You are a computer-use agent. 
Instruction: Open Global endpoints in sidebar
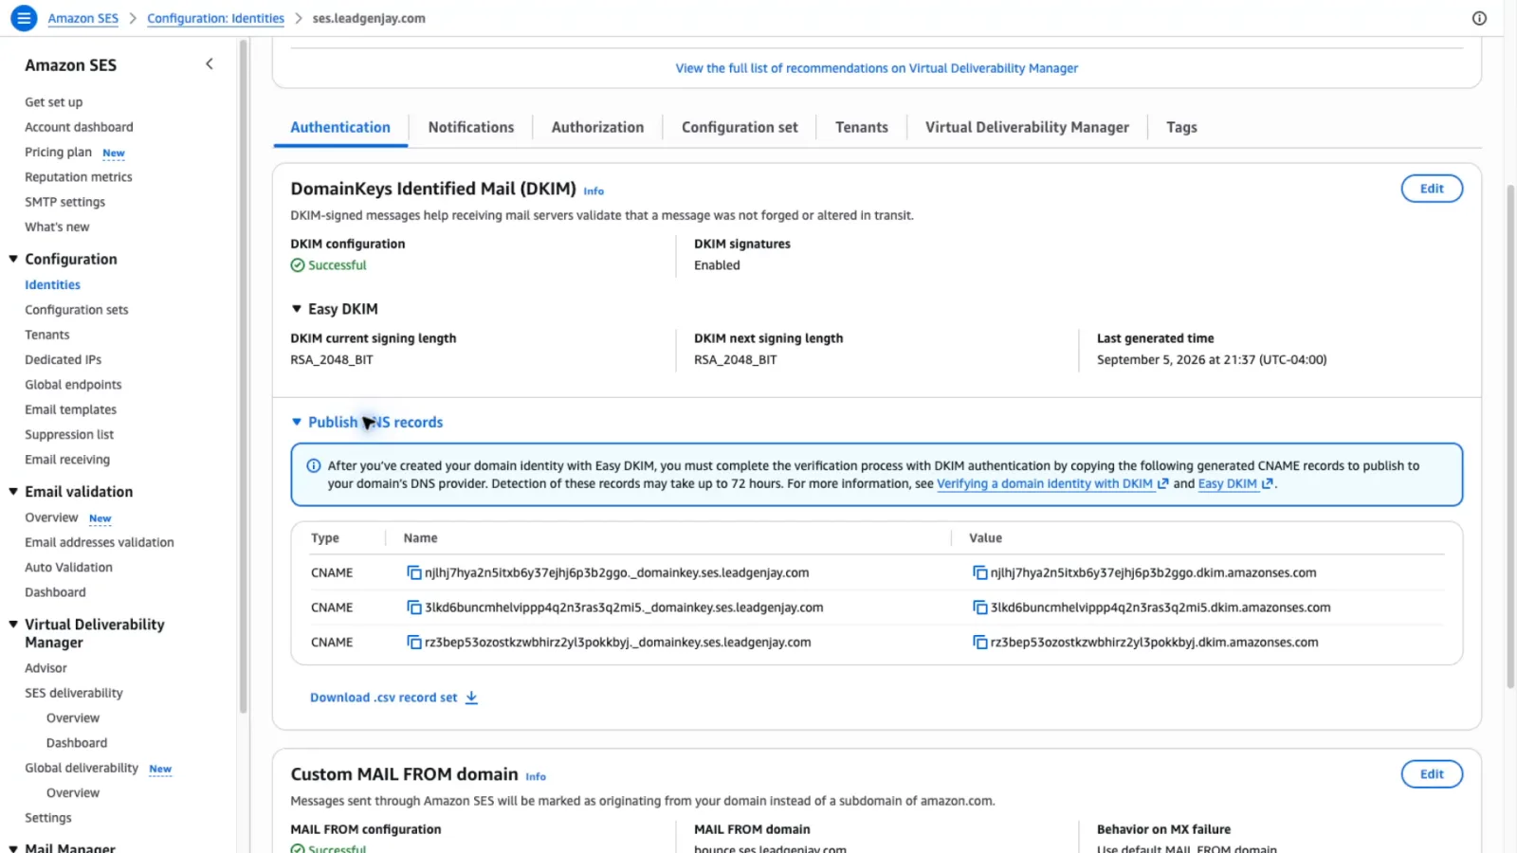pyautogui.click(x=73, y=385)
